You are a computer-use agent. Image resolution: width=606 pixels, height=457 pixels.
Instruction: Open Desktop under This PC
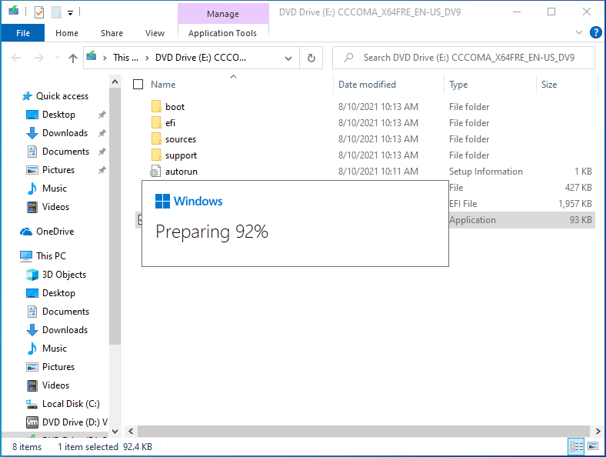tap(58, 293)
